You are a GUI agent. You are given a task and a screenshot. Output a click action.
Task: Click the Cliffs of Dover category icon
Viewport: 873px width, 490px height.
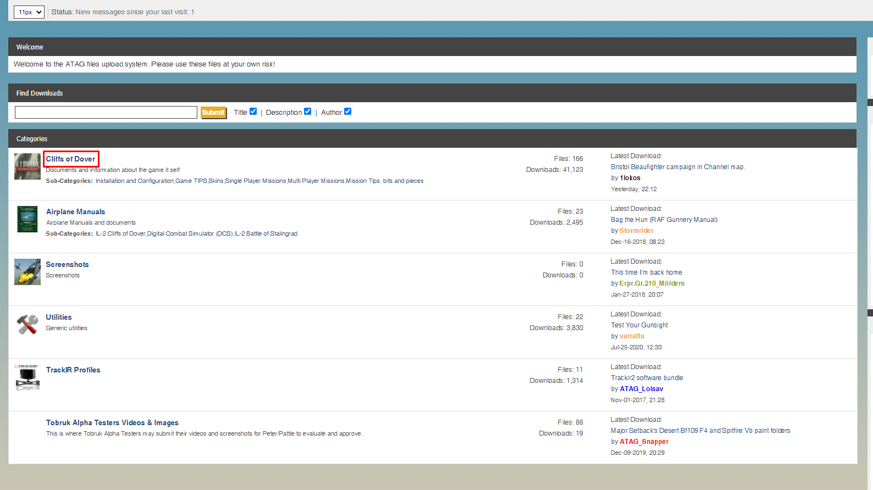coord(27,166)
